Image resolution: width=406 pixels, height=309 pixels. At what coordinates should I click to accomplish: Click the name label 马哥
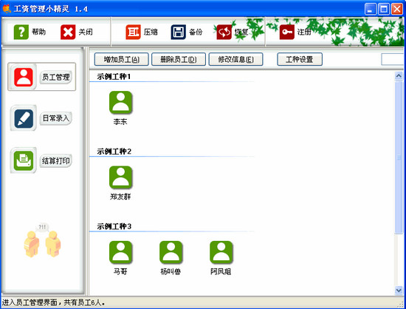coord(120,271)
